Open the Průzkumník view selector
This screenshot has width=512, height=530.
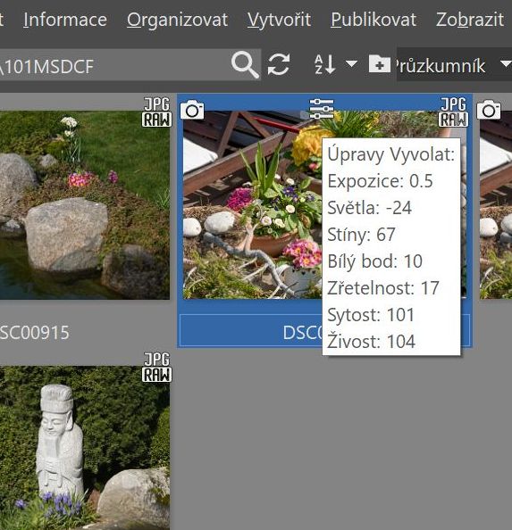[454, 64]
